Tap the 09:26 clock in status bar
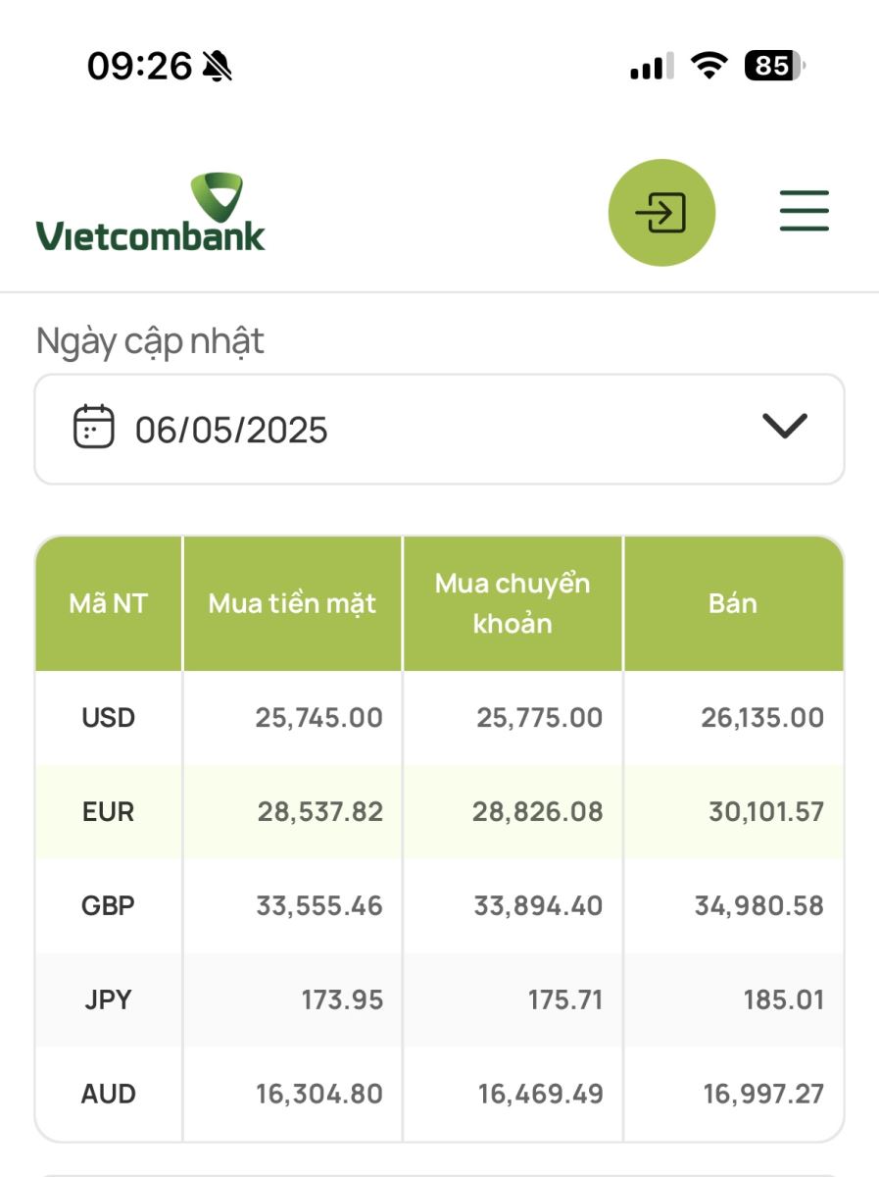879x1177 pixels. tap(139, 67)
